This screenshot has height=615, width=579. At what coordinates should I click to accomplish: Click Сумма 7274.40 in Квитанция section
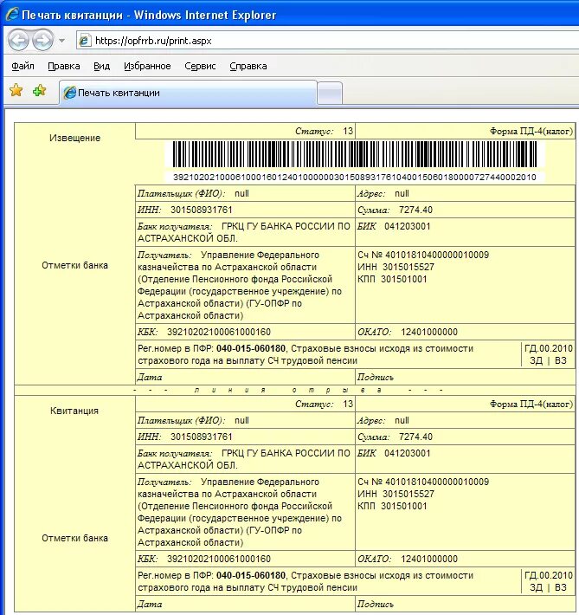tap(395, 437)
